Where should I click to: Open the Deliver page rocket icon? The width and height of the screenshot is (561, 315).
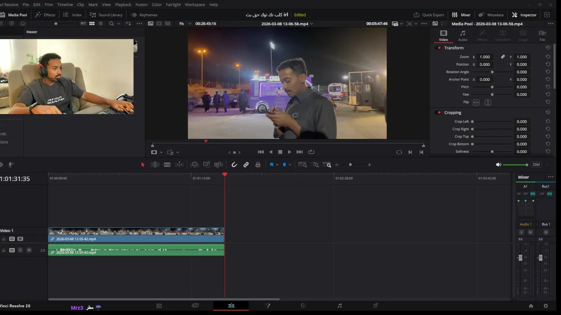point(375,306)
